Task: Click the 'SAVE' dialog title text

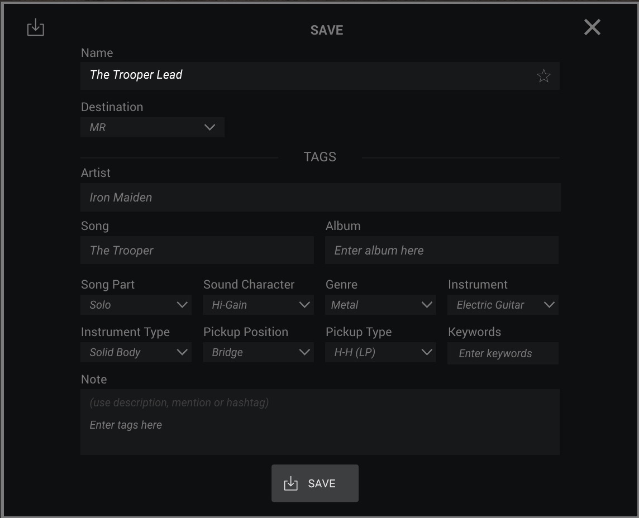Action: (327, 30)
